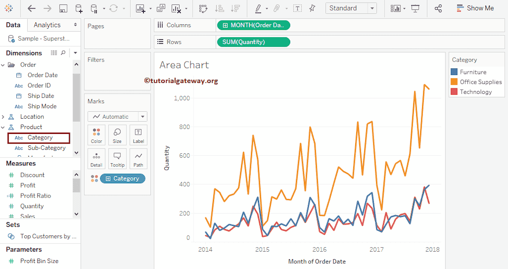Switch to the Analytics tab
508x269 pixels.
pyautogui.click(x=47, y=25)
